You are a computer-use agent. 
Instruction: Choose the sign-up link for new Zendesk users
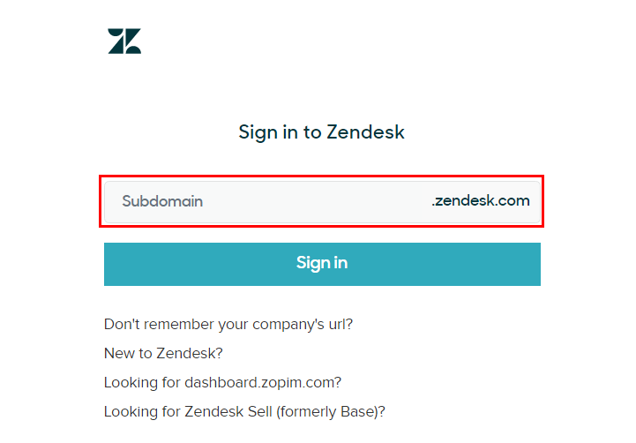pos(163,353)
